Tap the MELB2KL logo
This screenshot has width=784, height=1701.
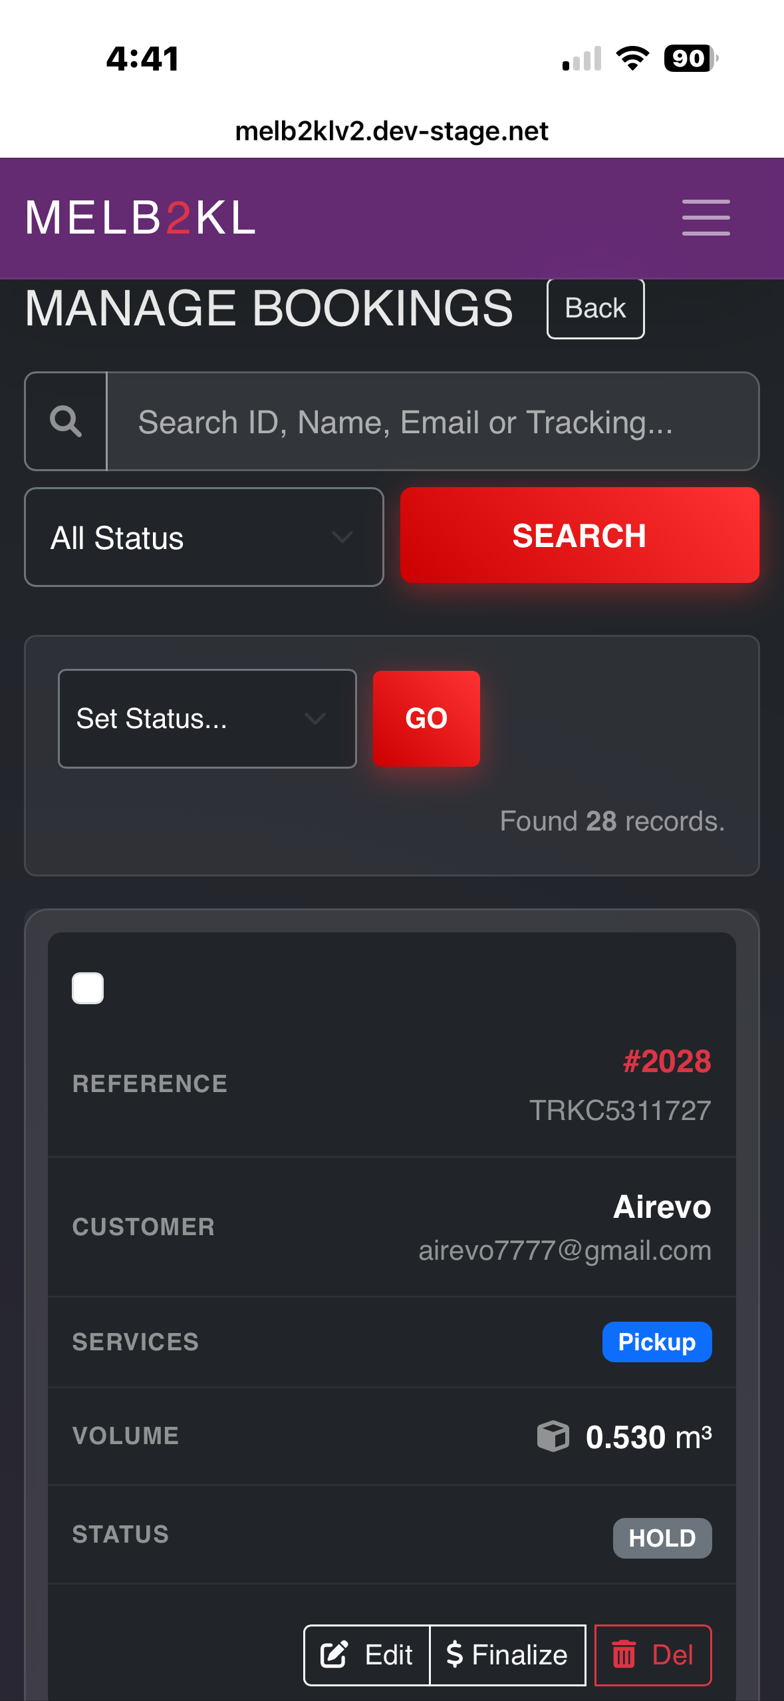tap(140, 218)
